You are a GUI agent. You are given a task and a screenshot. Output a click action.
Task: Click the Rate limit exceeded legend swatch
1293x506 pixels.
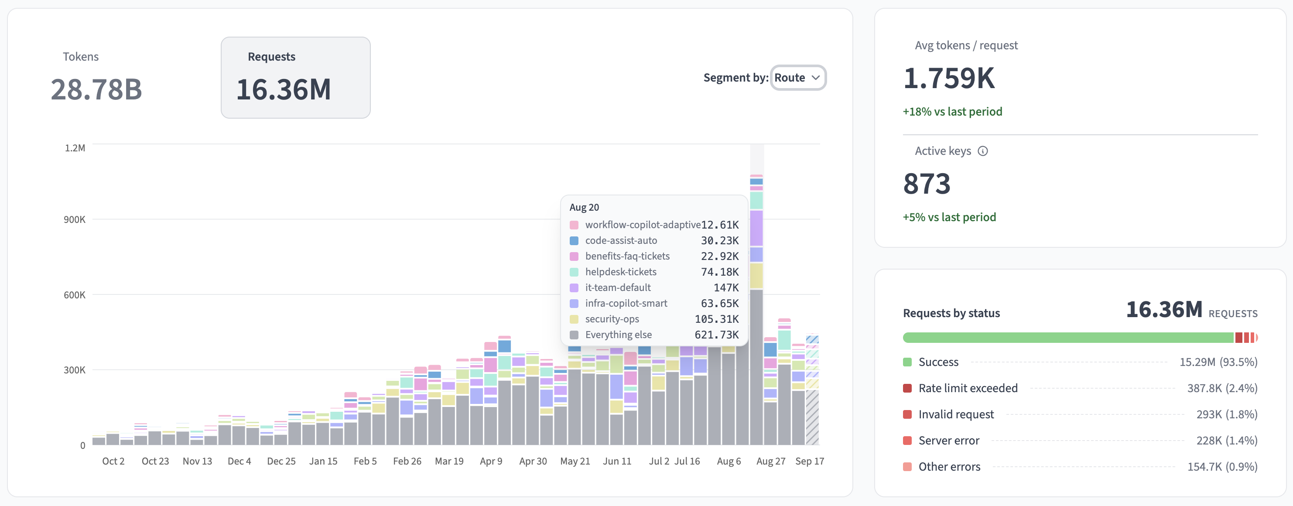pos(907,388)
